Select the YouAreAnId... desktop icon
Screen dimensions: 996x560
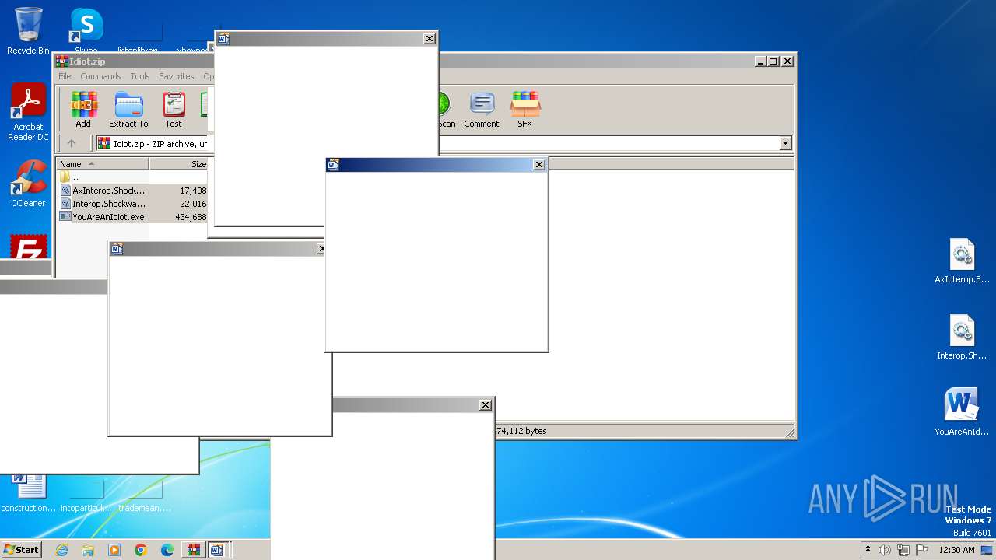pyautogui.click(x=962, y=412)
